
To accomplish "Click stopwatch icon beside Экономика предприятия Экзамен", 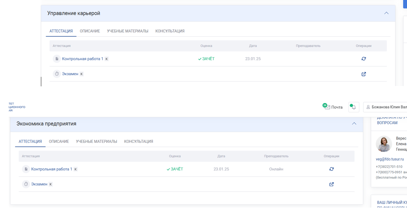I will [26, 185].
